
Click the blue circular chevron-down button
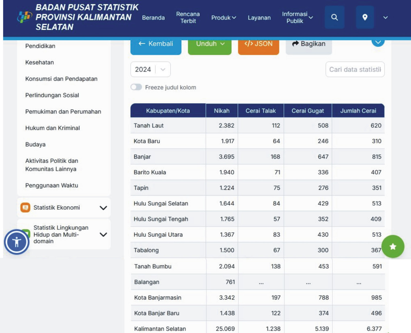click(378, 43)
